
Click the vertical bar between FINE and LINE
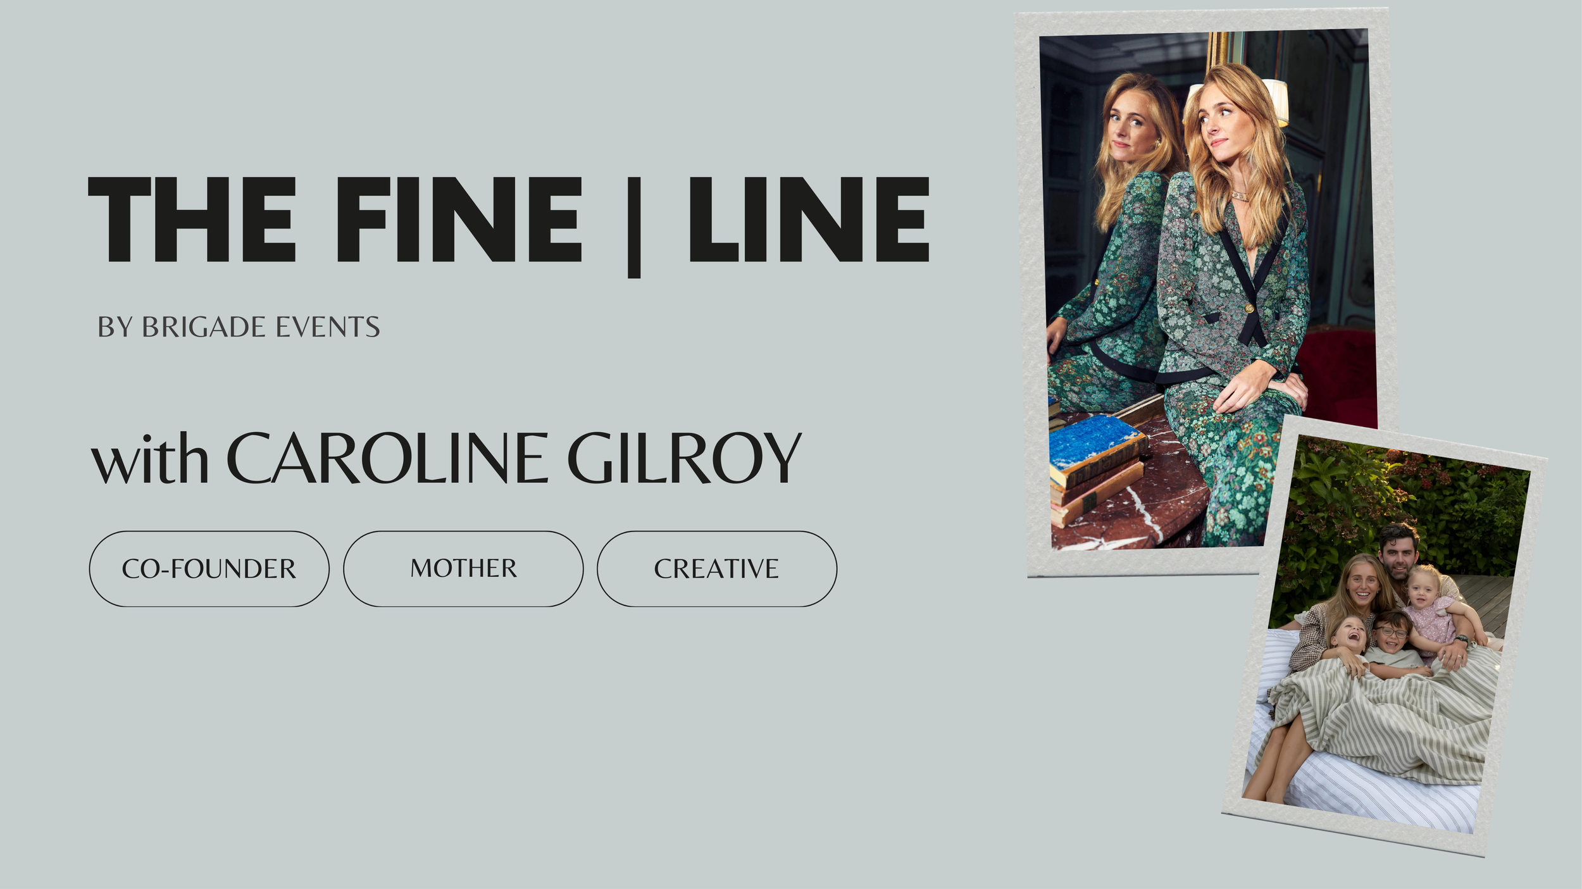[x=634, y=228]
